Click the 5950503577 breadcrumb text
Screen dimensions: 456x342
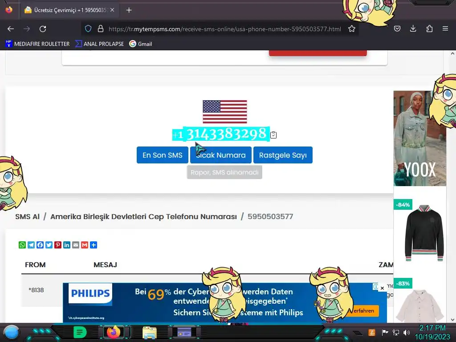coord(270,217)
